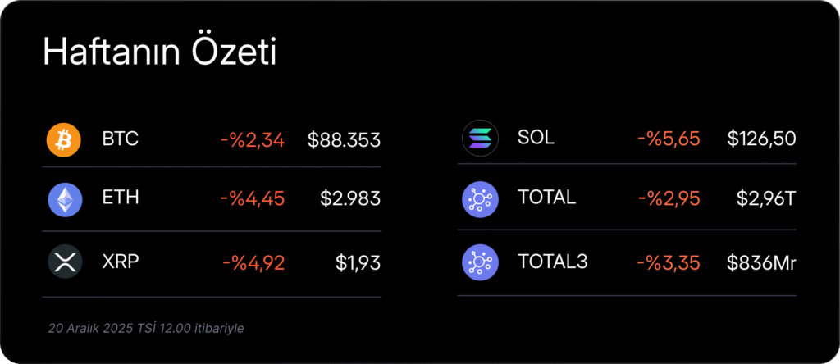Select the SOL ticker label

536,139
